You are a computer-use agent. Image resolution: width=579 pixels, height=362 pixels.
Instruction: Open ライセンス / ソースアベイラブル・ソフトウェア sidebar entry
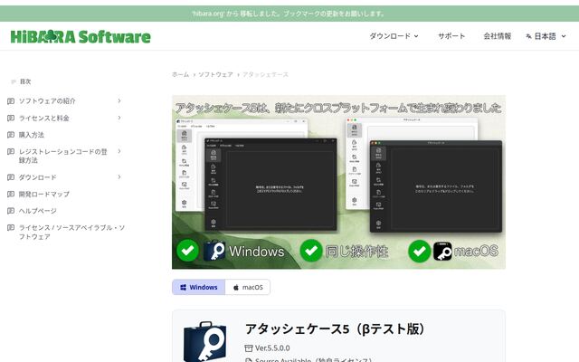tap(71, 232)
